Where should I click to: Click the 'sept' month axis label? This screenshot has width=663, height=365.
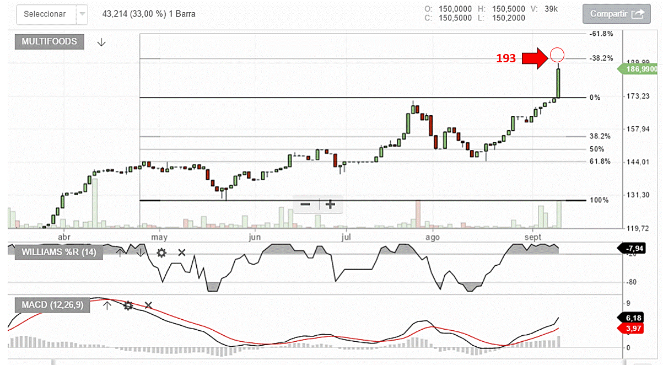coord(533,236)
